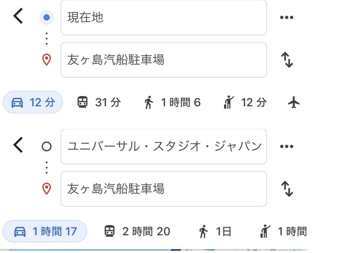Select the driving tab showing 12 分

click(x=33, y=102)
